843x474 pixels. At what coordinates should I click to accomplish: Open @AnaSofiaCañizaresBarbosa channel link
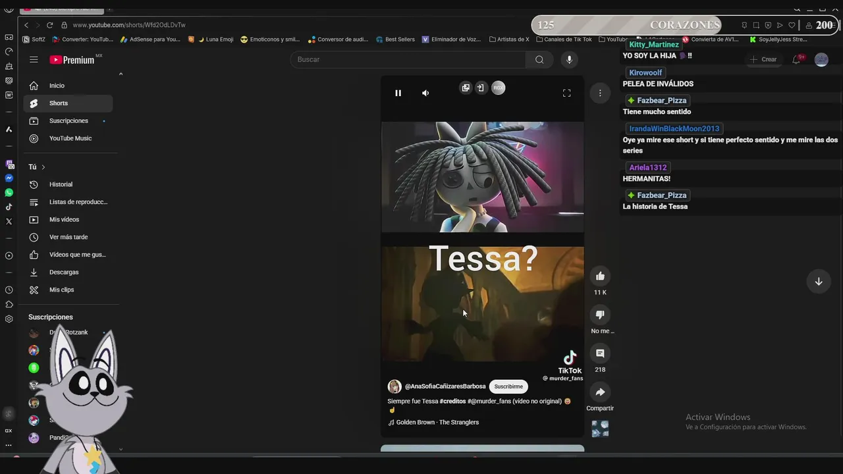(x=445, y=386)
